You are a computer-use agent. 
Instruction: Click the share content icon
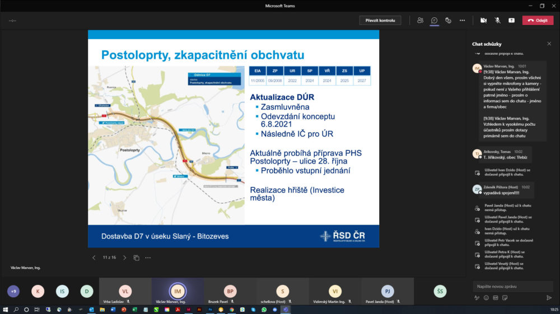[x=511, y=20]
